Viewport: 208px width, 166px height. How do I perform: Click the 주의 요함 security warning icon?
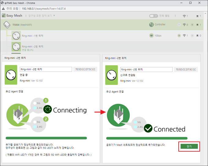3,9
